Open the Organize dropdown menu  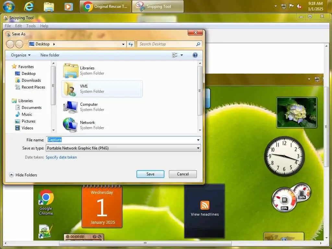[x=21, y=55]
